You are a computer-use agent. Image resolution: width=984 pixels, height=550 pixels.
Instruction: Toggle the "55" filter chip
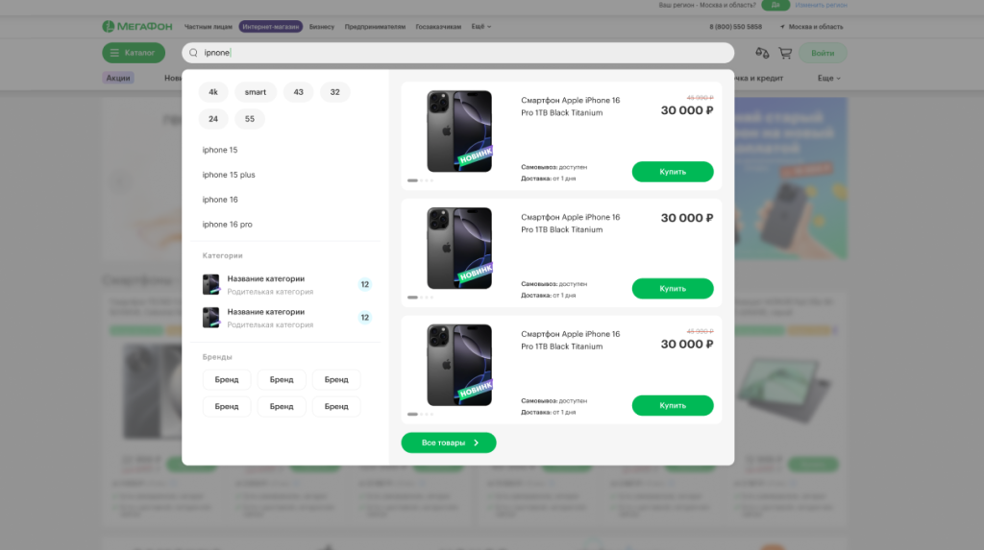click(x=250, y=119)
